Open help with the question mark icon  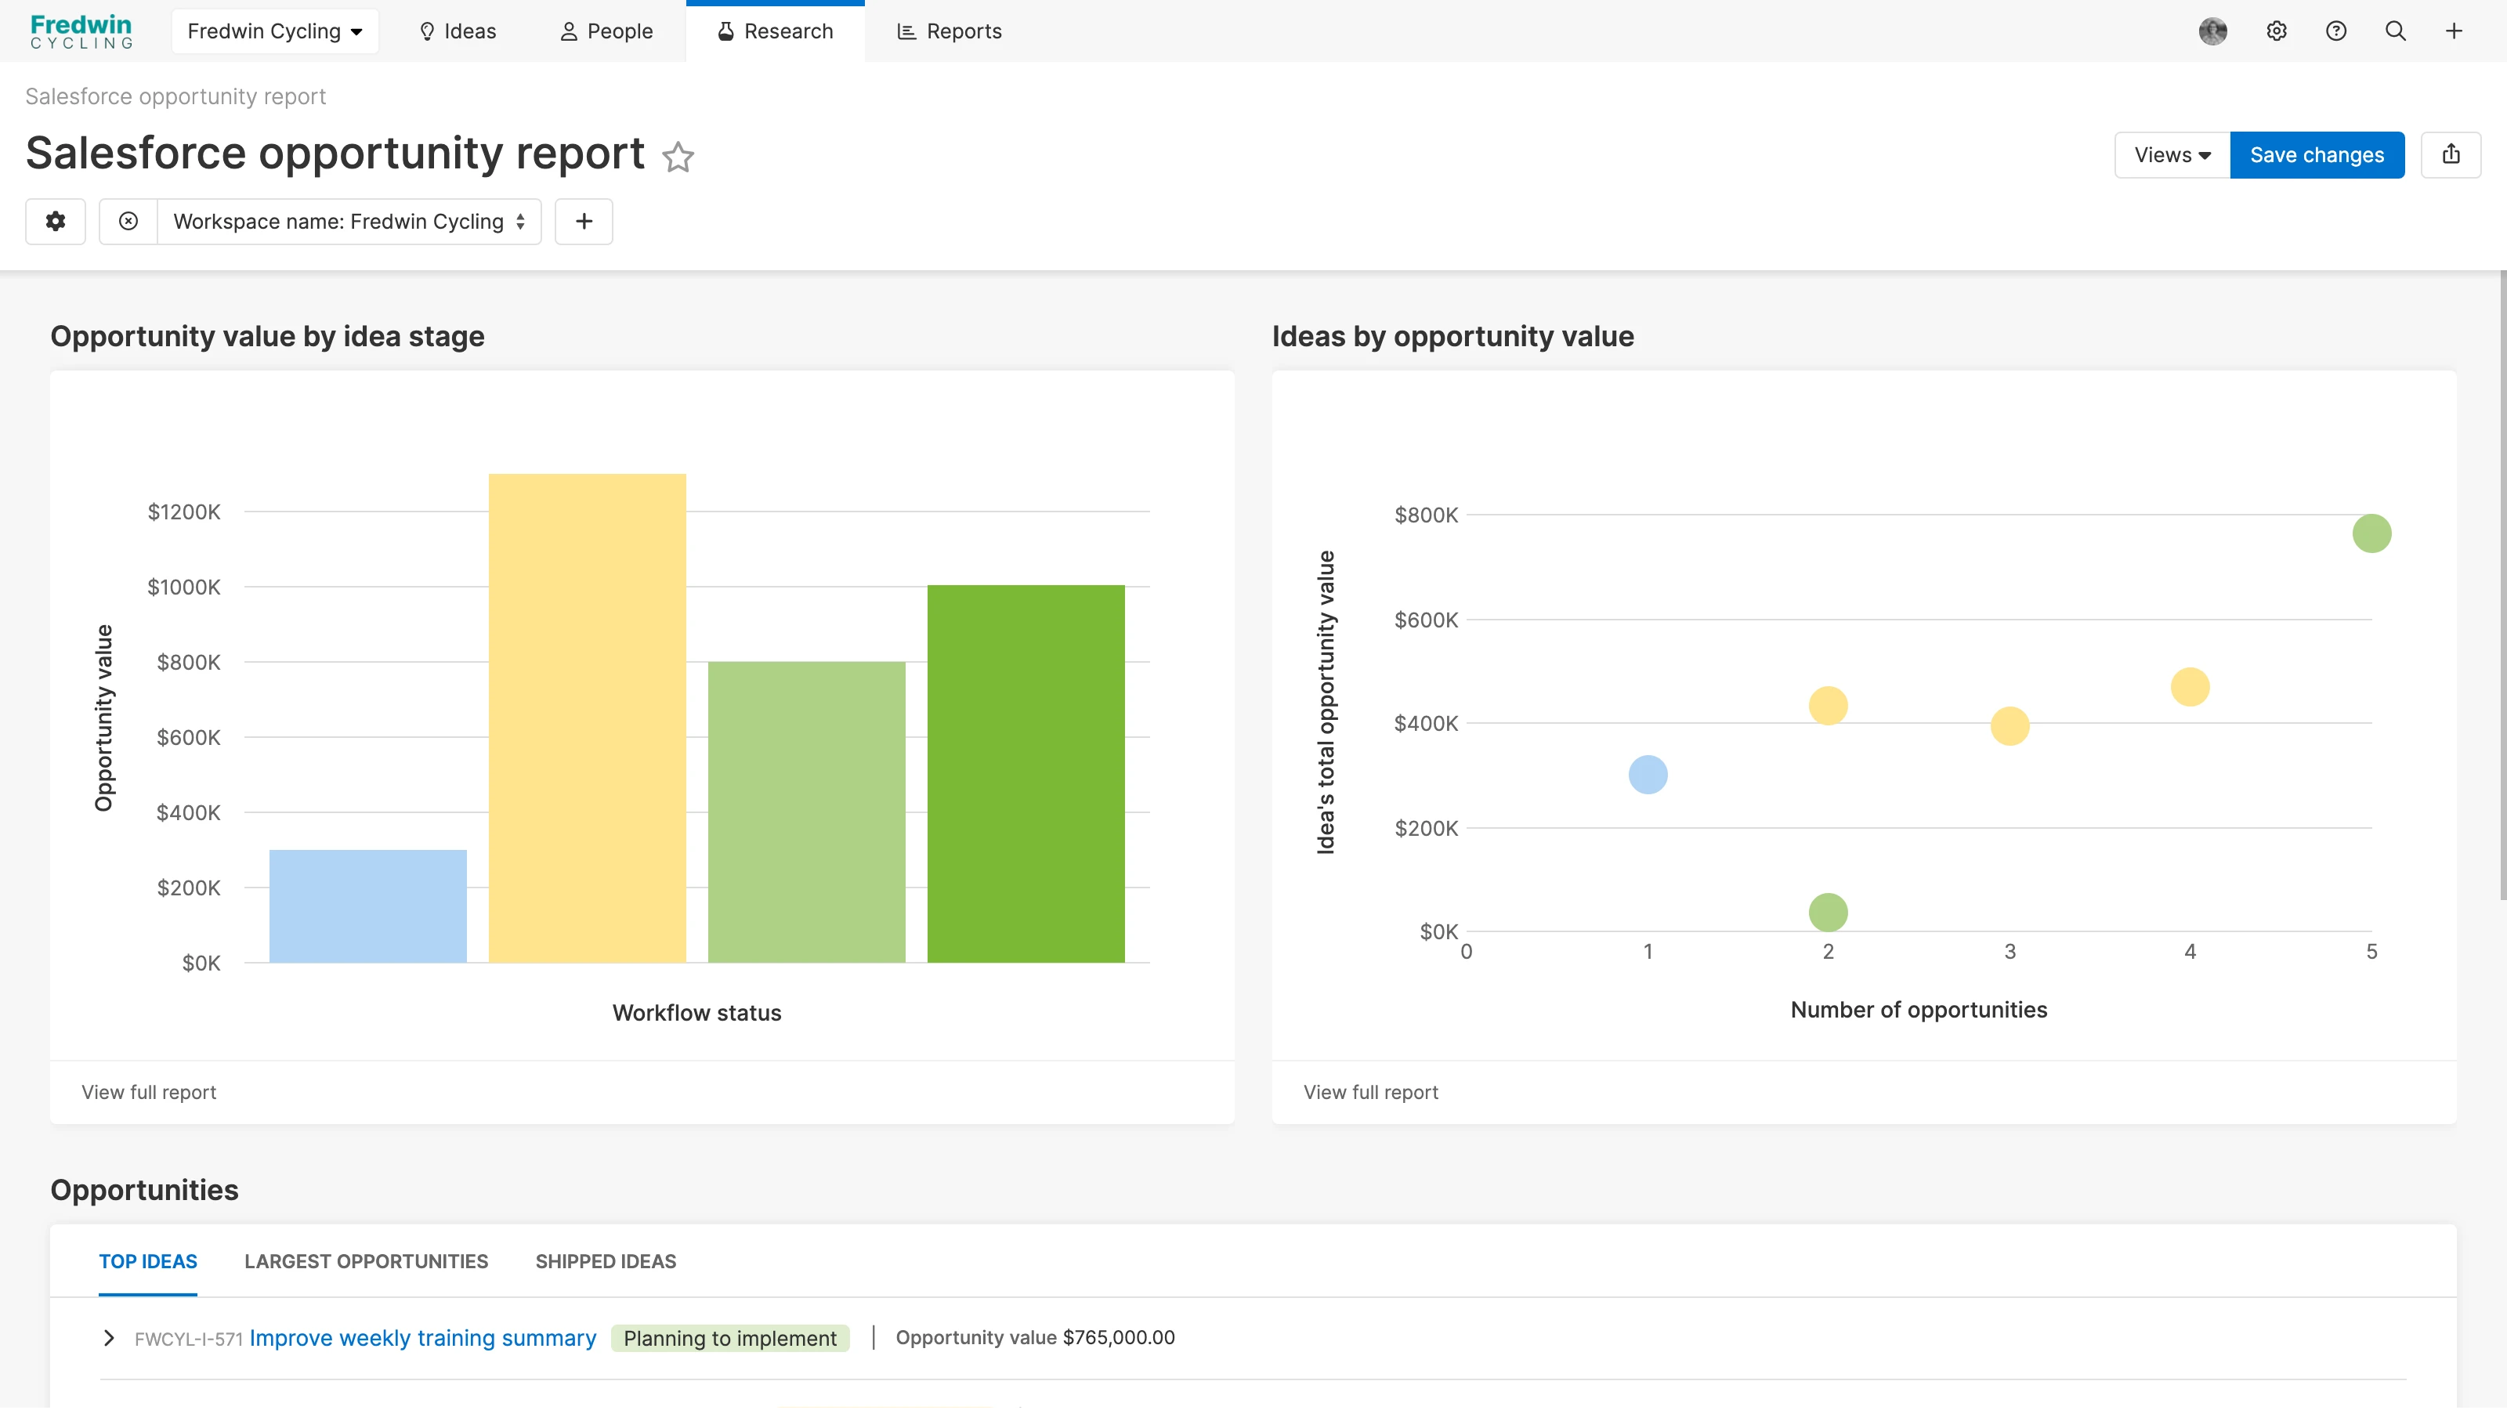pyautogui.click(x=2335, y=31)
